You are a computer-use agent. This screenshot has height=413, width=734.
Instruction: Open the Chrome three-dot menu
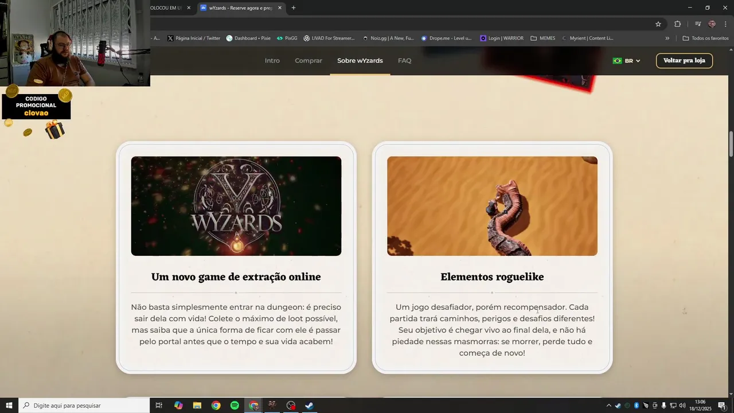(x=725, y=24)
